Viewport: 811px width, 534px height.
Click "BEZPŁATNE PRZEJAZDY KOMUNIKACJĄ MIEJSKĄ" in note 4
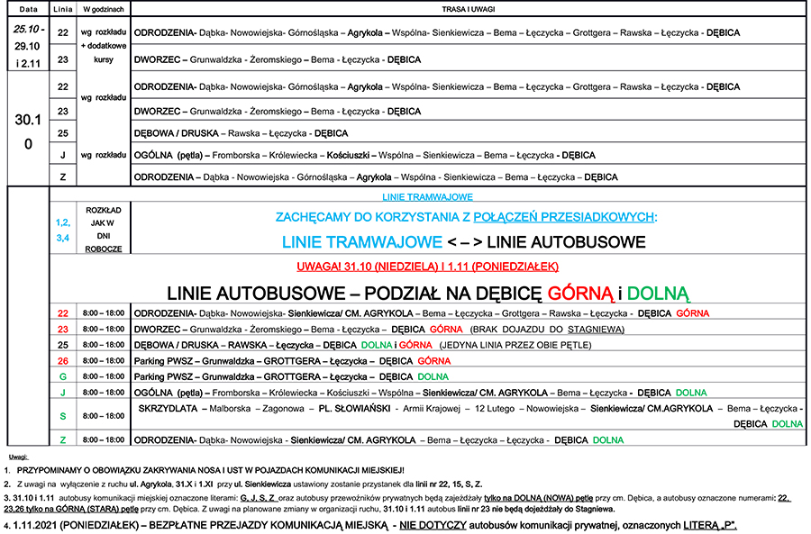click(x=269, y=526)
